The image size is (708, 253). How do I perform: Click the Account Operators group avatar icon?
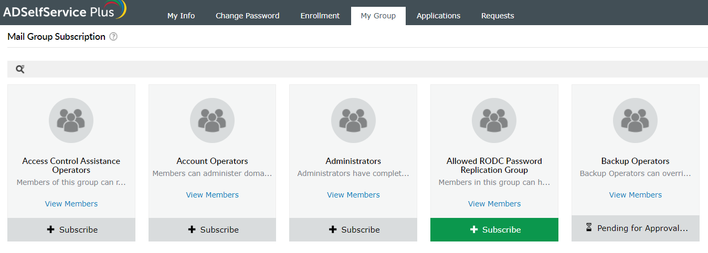(x=212, y=120)
